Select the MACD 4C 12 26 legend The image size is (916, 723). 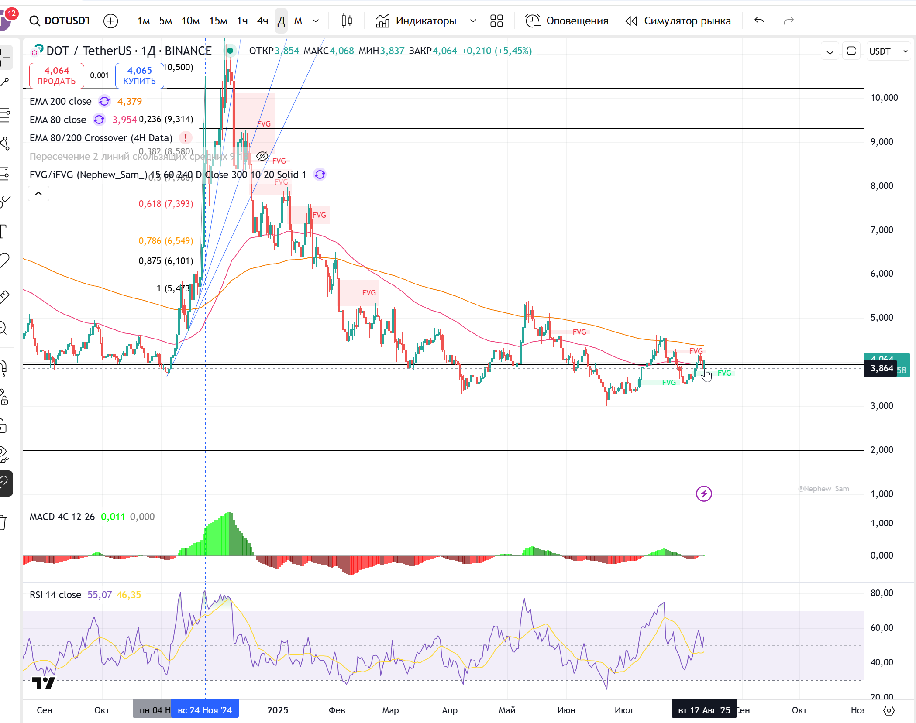pos(62,517)
